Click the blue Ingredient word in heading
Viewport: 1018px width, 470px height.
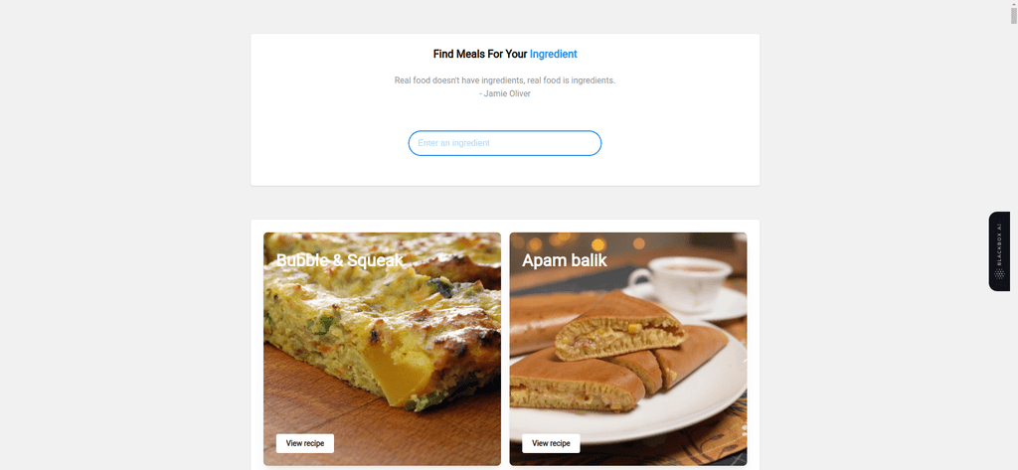553,55
